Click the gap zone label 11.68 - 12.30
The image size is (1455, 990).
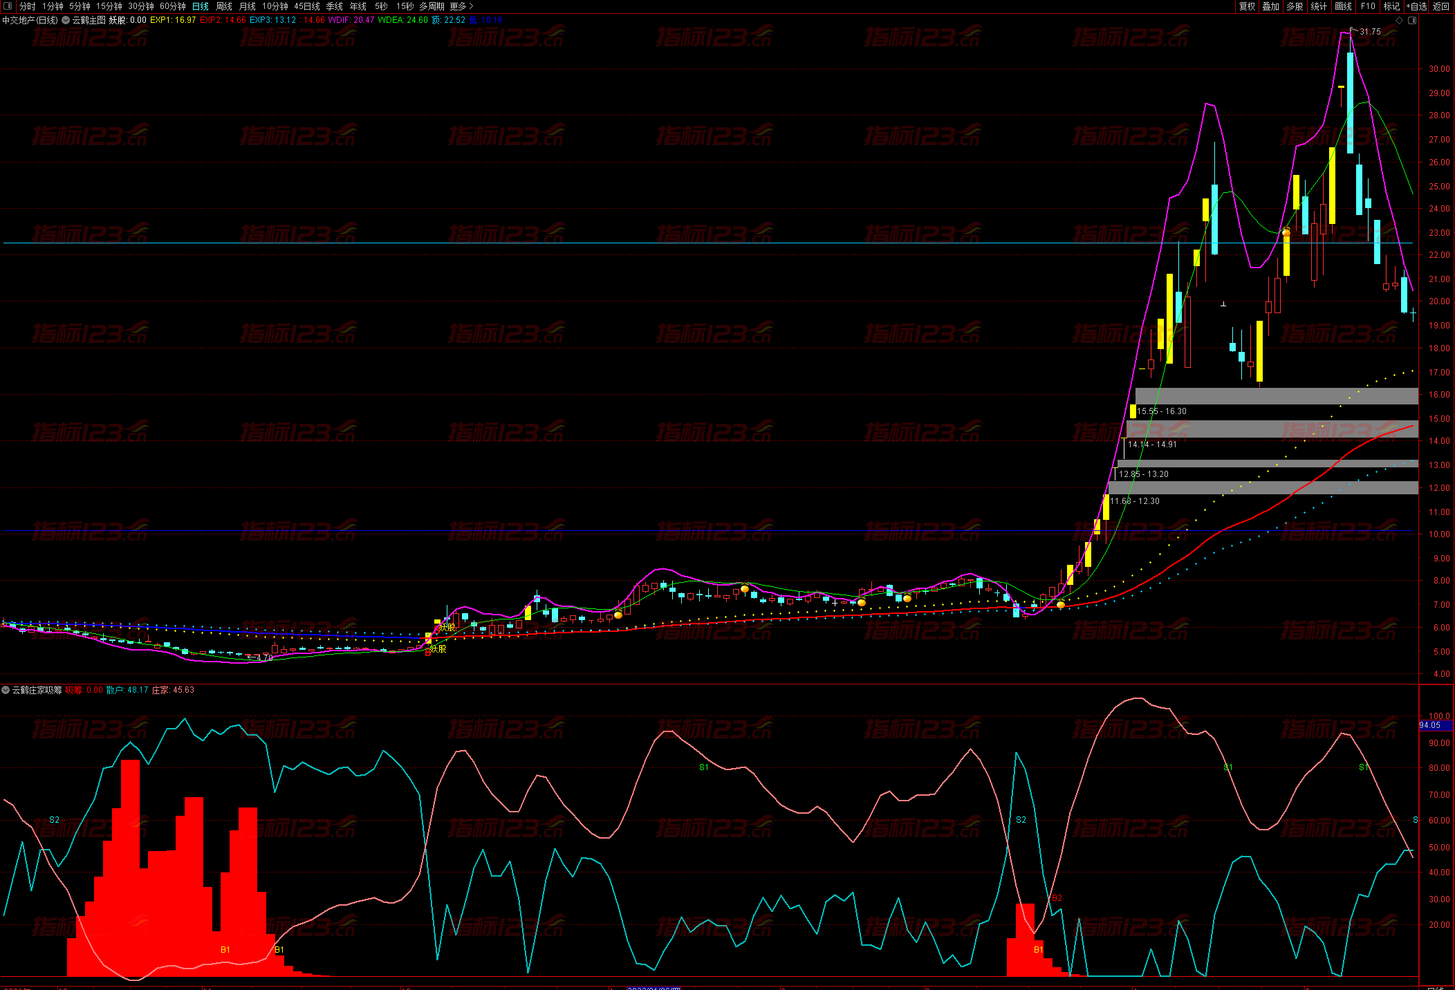(1135, 501)
